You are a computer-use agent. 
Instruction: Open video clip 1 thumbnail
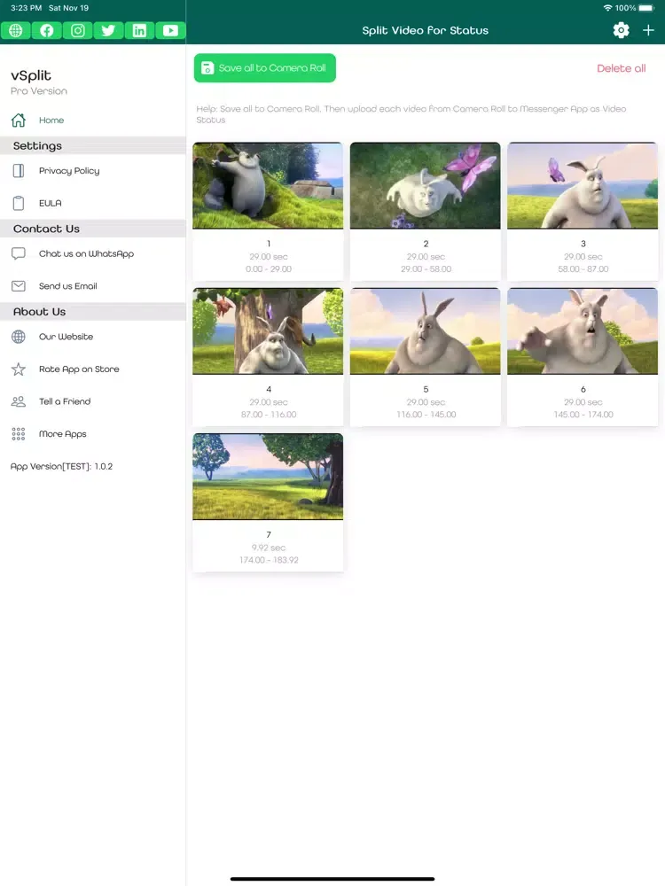[x=268, y=186]
